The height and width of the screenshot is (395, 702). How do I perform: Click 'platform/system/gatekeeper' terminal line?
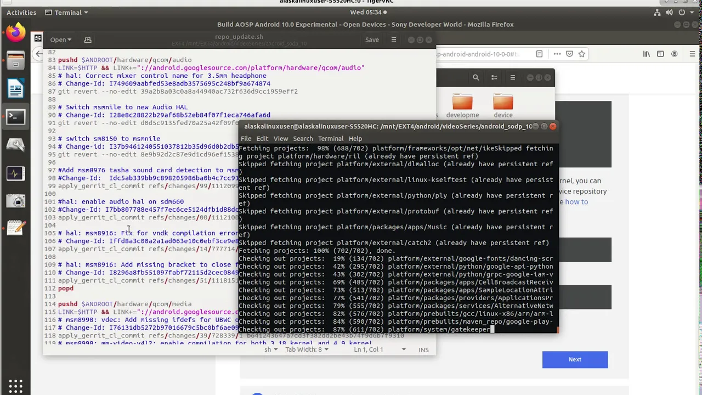[439, 330]
